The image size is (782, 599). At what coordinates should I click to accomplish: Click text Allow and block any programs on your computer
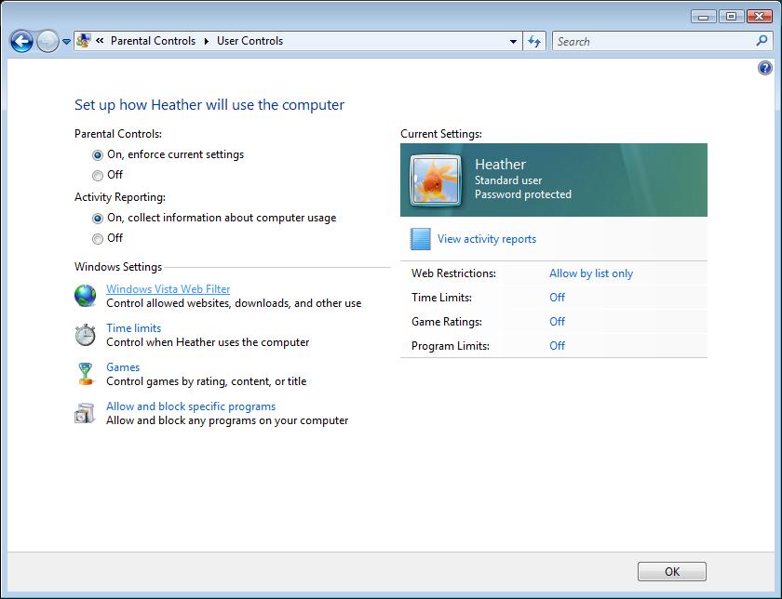(x=227, y=420)
